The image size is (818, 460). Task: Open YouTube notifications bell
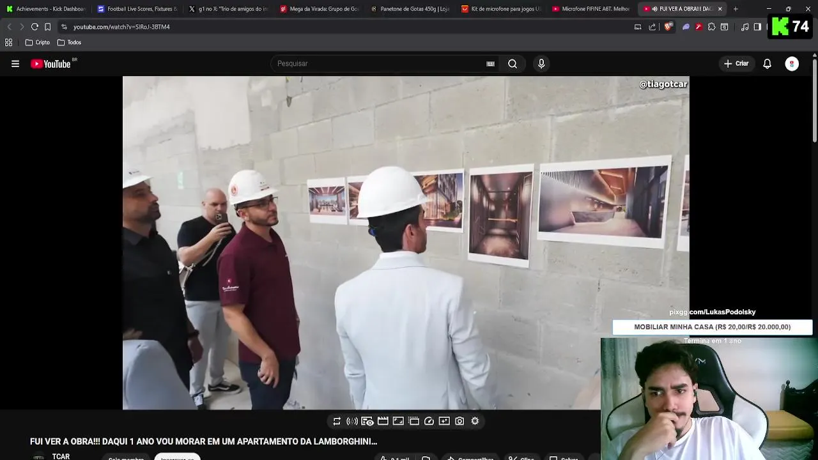point(767,64)
